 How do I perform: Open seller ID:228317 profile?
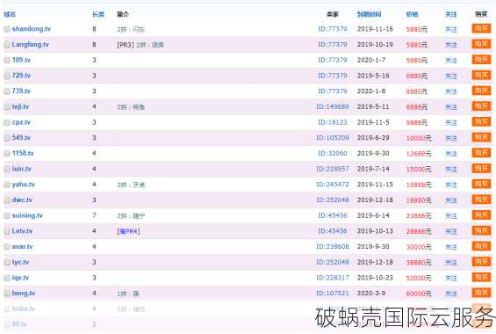(333, 278)
